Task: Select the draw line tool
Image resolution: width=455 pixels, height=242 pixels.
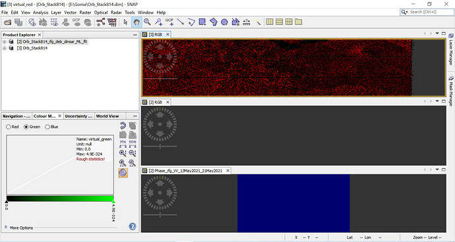Action: tap(181, 22)
